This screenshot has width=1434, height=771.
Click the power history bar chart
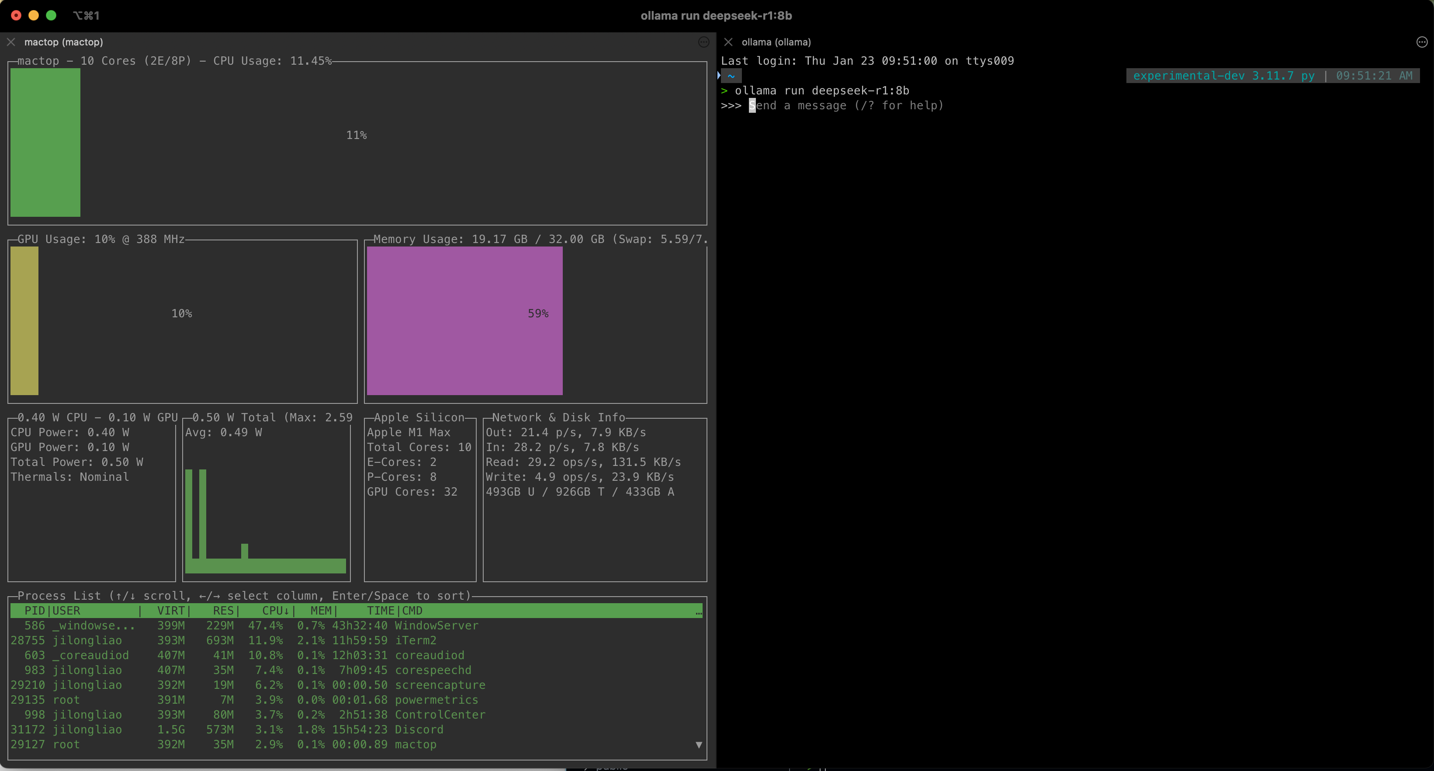pyautogui.click(x=266, y=521)
